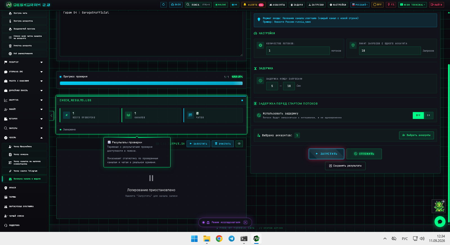
Task: Open the green support chat bubble
Action: (440, 221)
